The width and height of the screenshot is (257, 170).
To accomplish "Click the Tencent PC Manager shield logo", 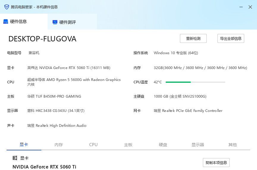I will 7,7.
